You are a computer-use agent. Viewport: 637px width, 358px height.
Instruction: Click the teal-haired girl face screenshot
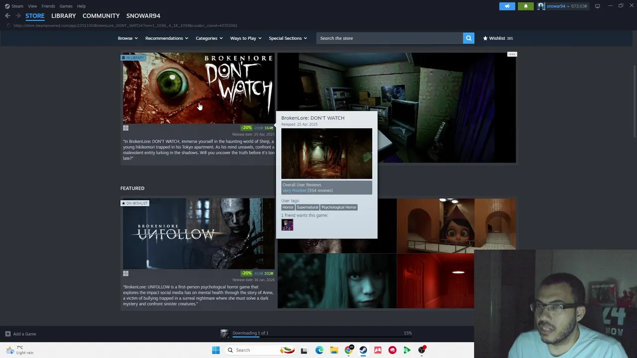click(337, 281)
